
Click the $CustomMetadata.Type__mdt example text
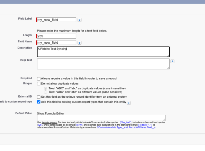tap(126, 128)
